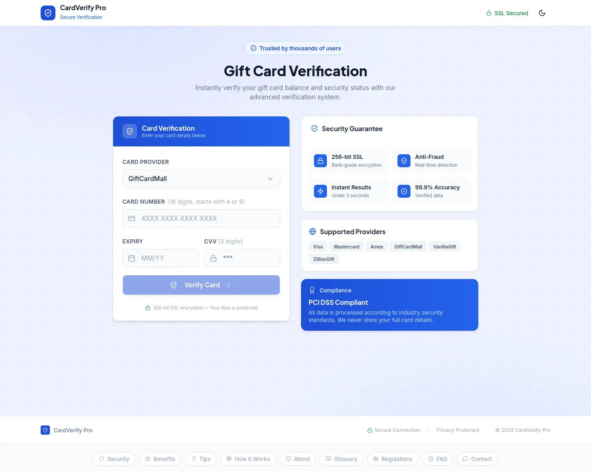Image resolution: width=591 pixels, height=473 pixels.
Task: Click the Real-time detection caption
Action: (436, 165)
